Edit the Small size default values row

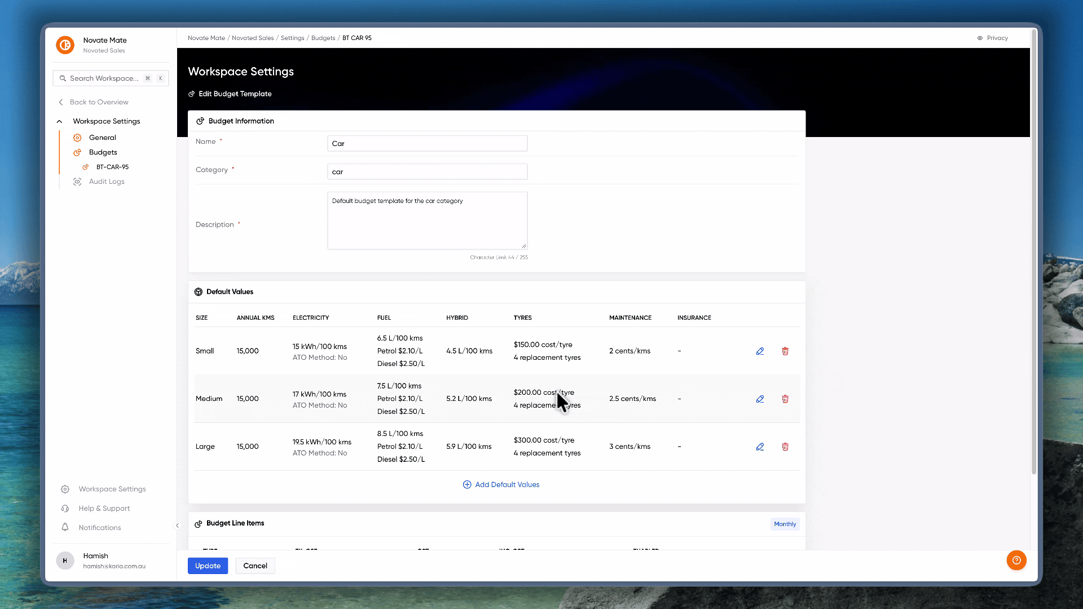click(760, 351)
